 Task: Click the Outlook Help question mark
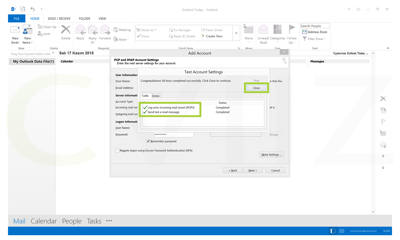pyautogui.click(x=349, y=9)
